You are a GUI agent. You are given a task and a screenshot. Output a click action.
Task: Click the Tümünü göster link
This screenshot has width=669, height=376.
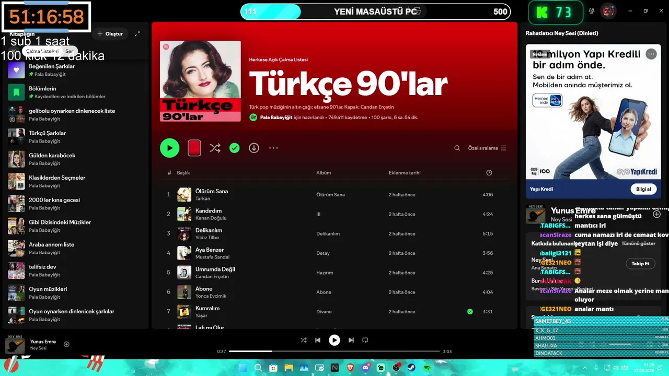[638, 244]
